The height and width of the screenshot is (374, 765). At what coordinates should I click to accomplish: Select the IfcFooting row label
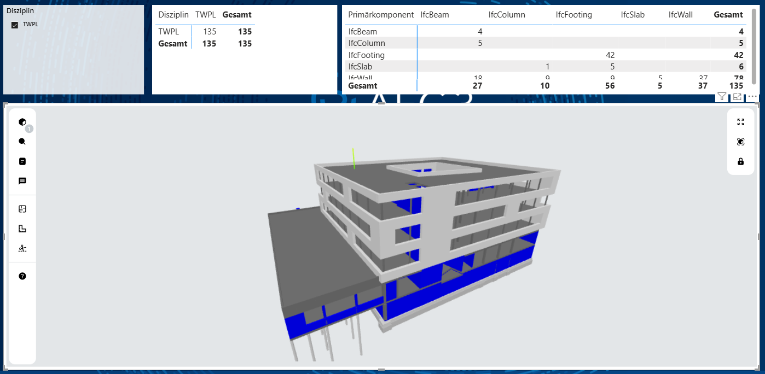(367, 55)
